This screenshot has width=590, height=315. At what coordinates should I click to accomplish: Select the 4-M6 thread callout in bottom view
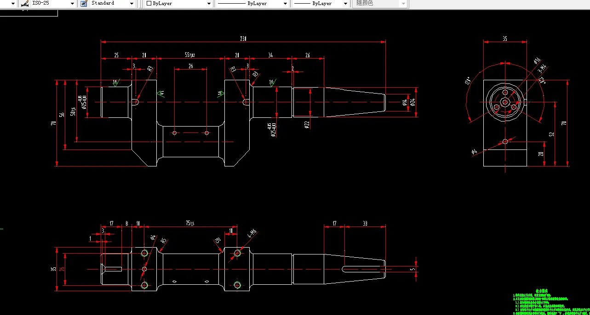click(x=252, y=233)
